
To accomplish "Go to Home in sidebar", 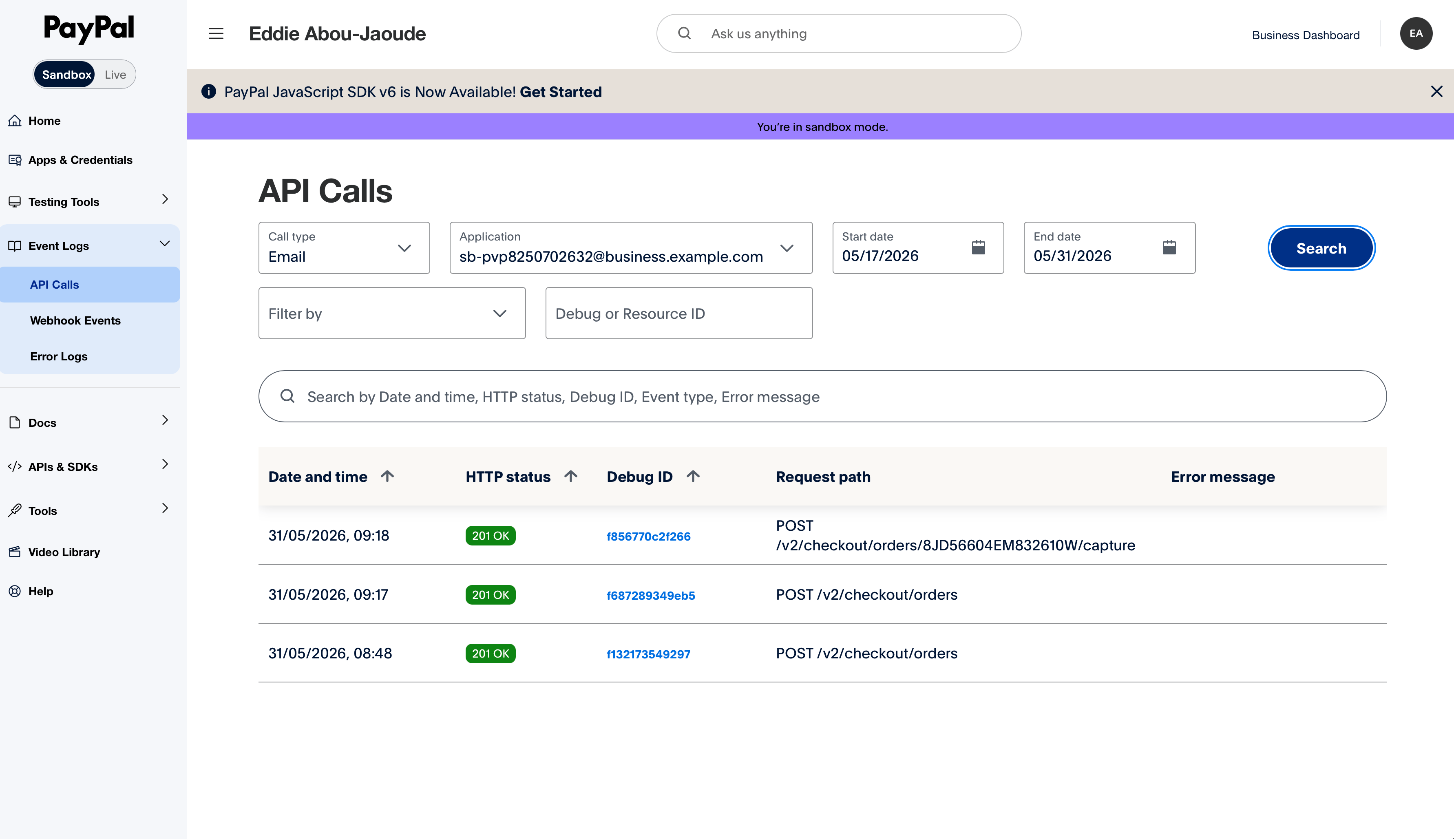I will click(44, 120).
